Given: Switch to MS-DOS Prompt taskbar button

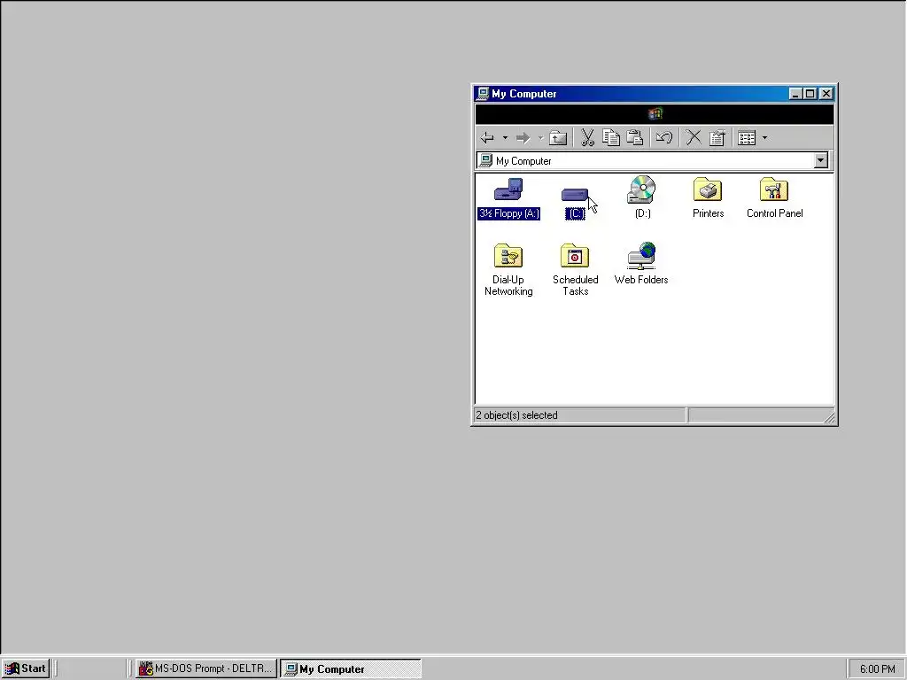Looking at the screenshot, I should click(x=205, y=668).
